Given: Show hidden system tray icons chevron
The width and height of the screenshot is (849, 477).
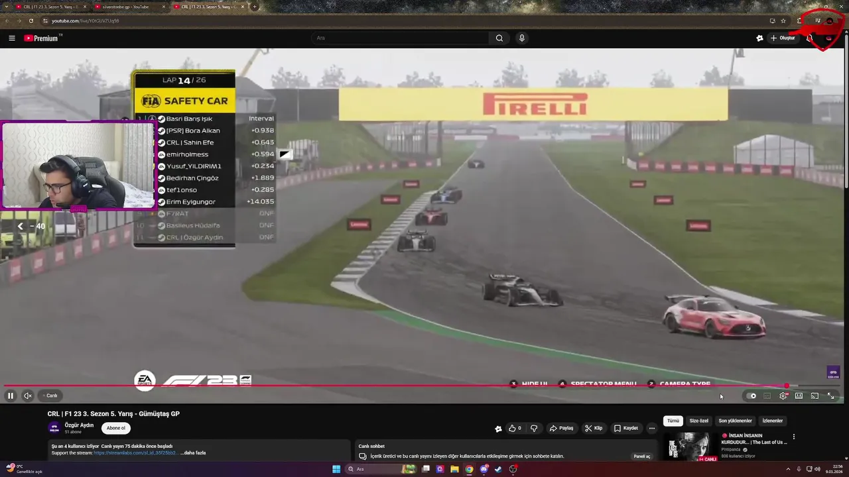Looking at the screenshot, I should 788,469.
